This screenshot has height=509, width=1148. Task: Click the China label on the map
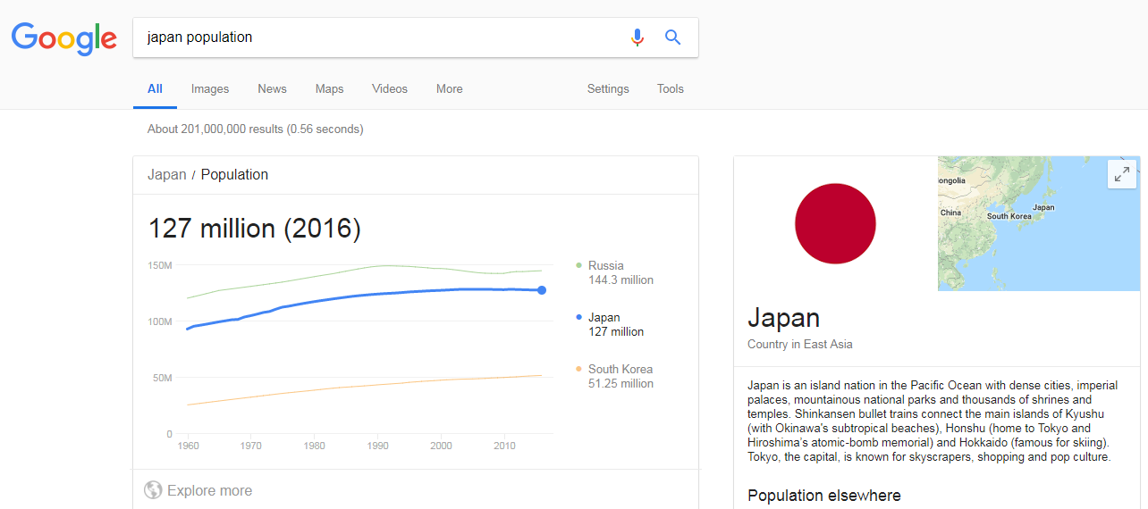pos(950,213)
